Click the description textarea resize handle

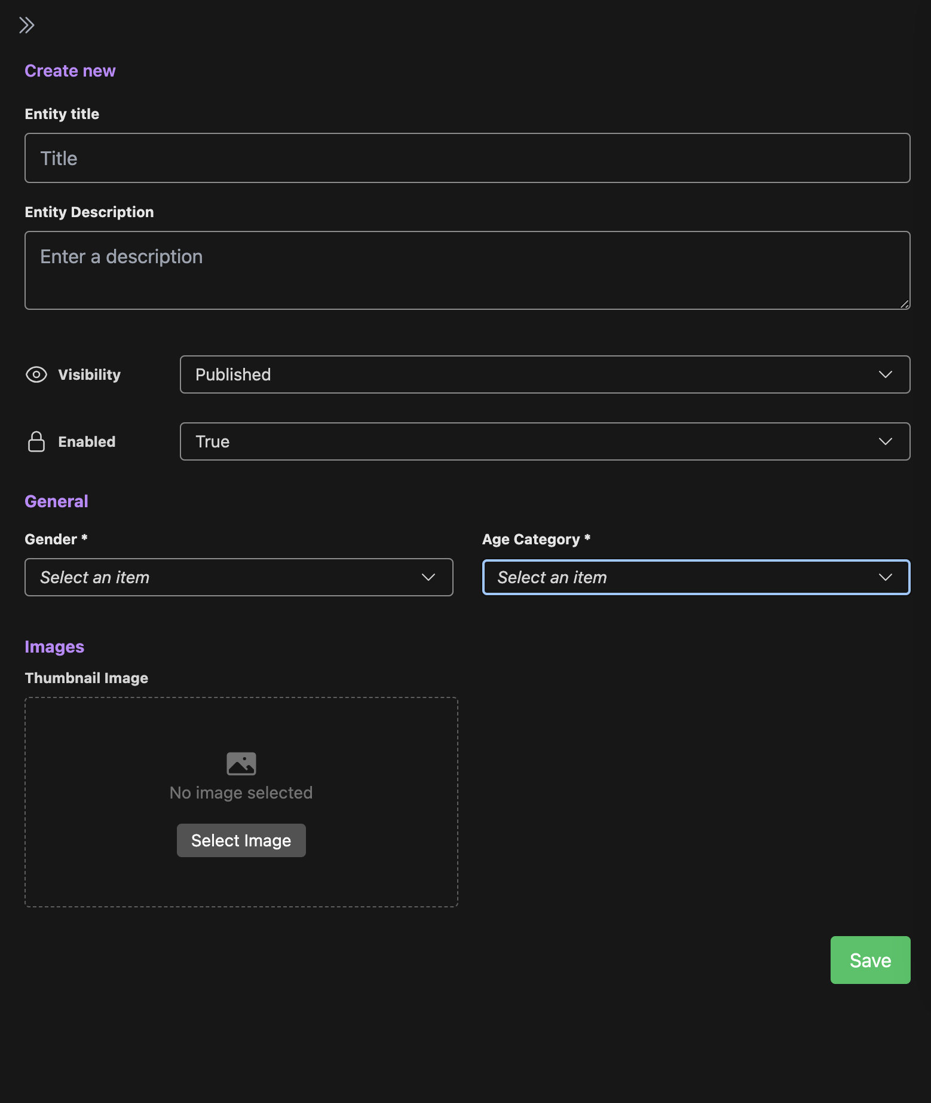coord(905,304)
